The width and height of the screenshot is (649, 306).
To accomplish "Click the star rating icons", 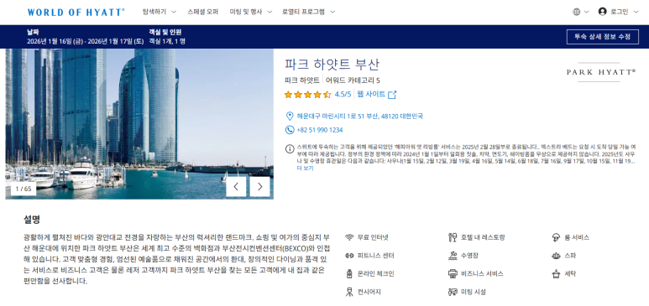I will click(x=307, y=95).
